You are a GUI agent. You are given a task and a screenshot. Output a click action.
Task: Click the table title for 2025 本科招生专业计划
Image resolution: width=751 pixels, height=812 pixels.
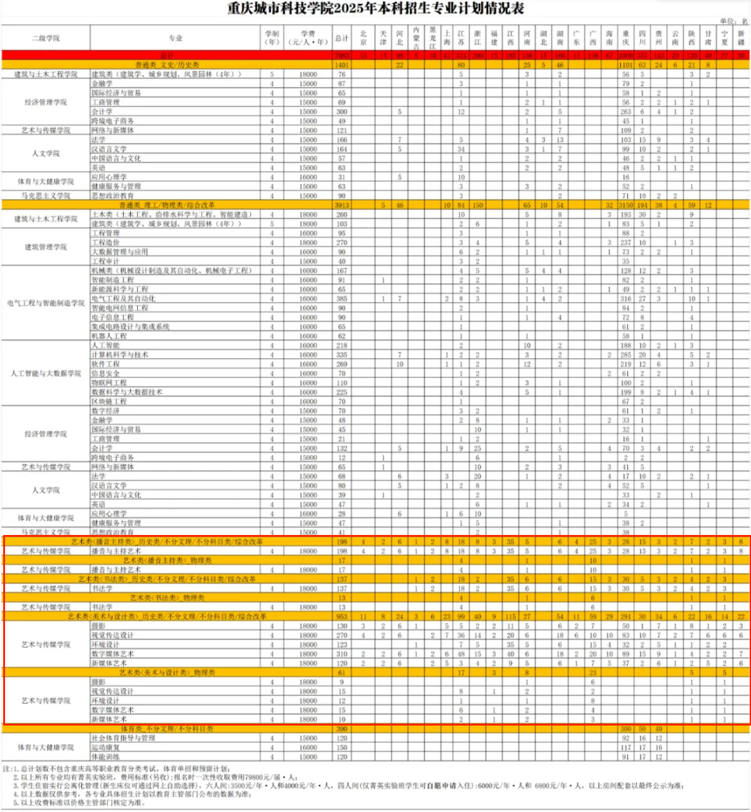pos(375,9)
